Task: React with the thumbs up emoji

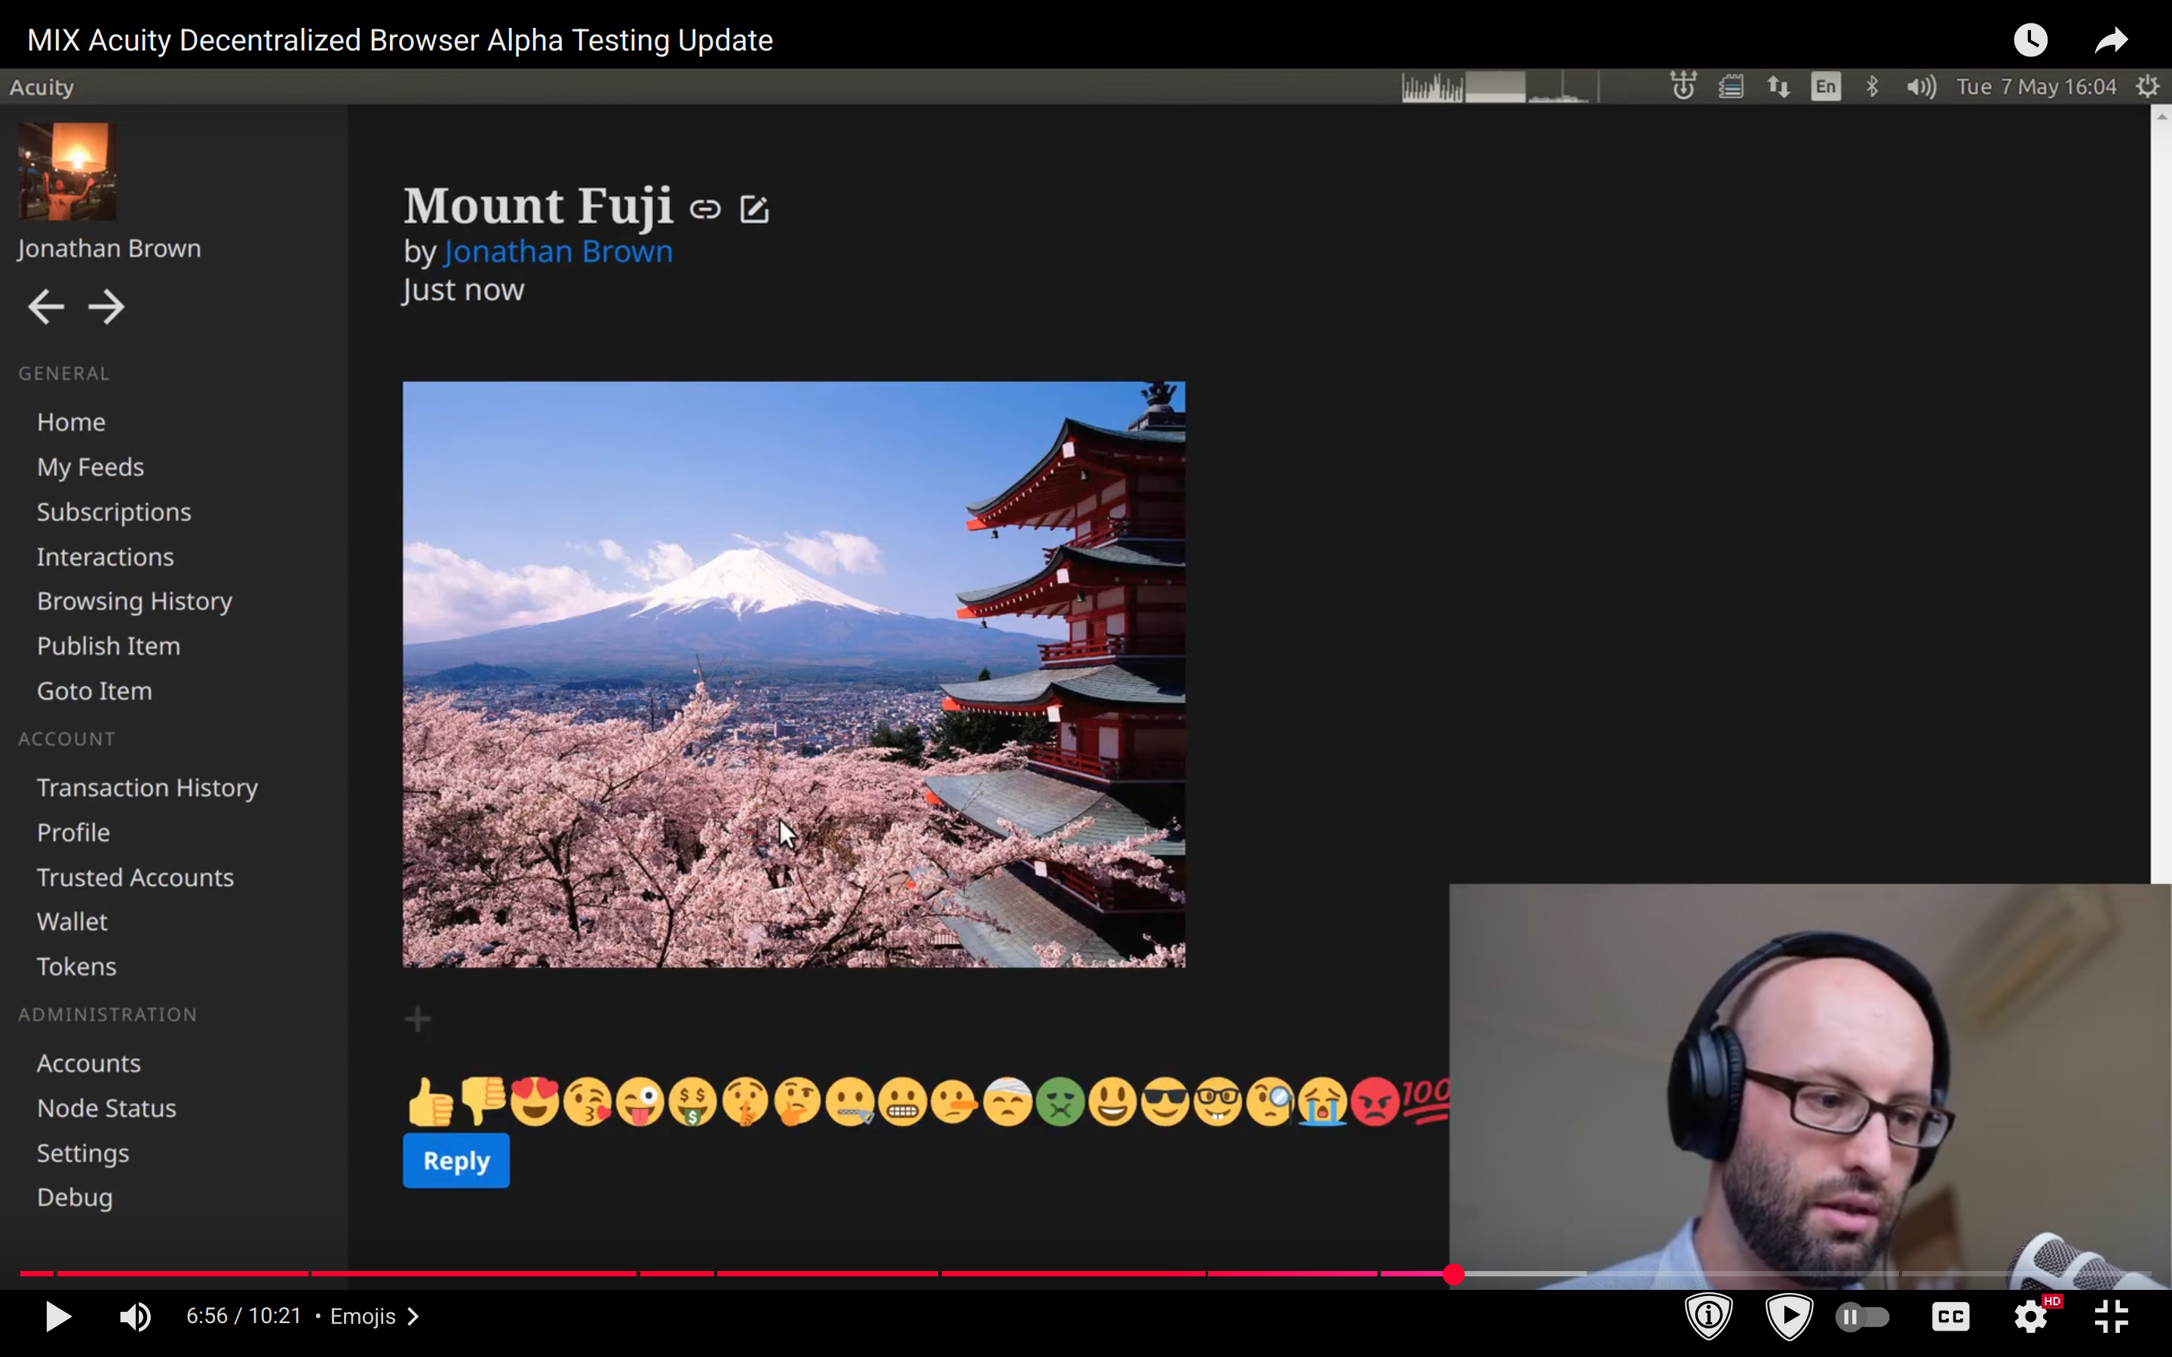Action: [430, 1101]
